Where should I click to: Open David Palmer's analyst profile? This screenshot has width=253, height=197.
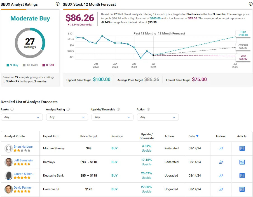point(23,187)
